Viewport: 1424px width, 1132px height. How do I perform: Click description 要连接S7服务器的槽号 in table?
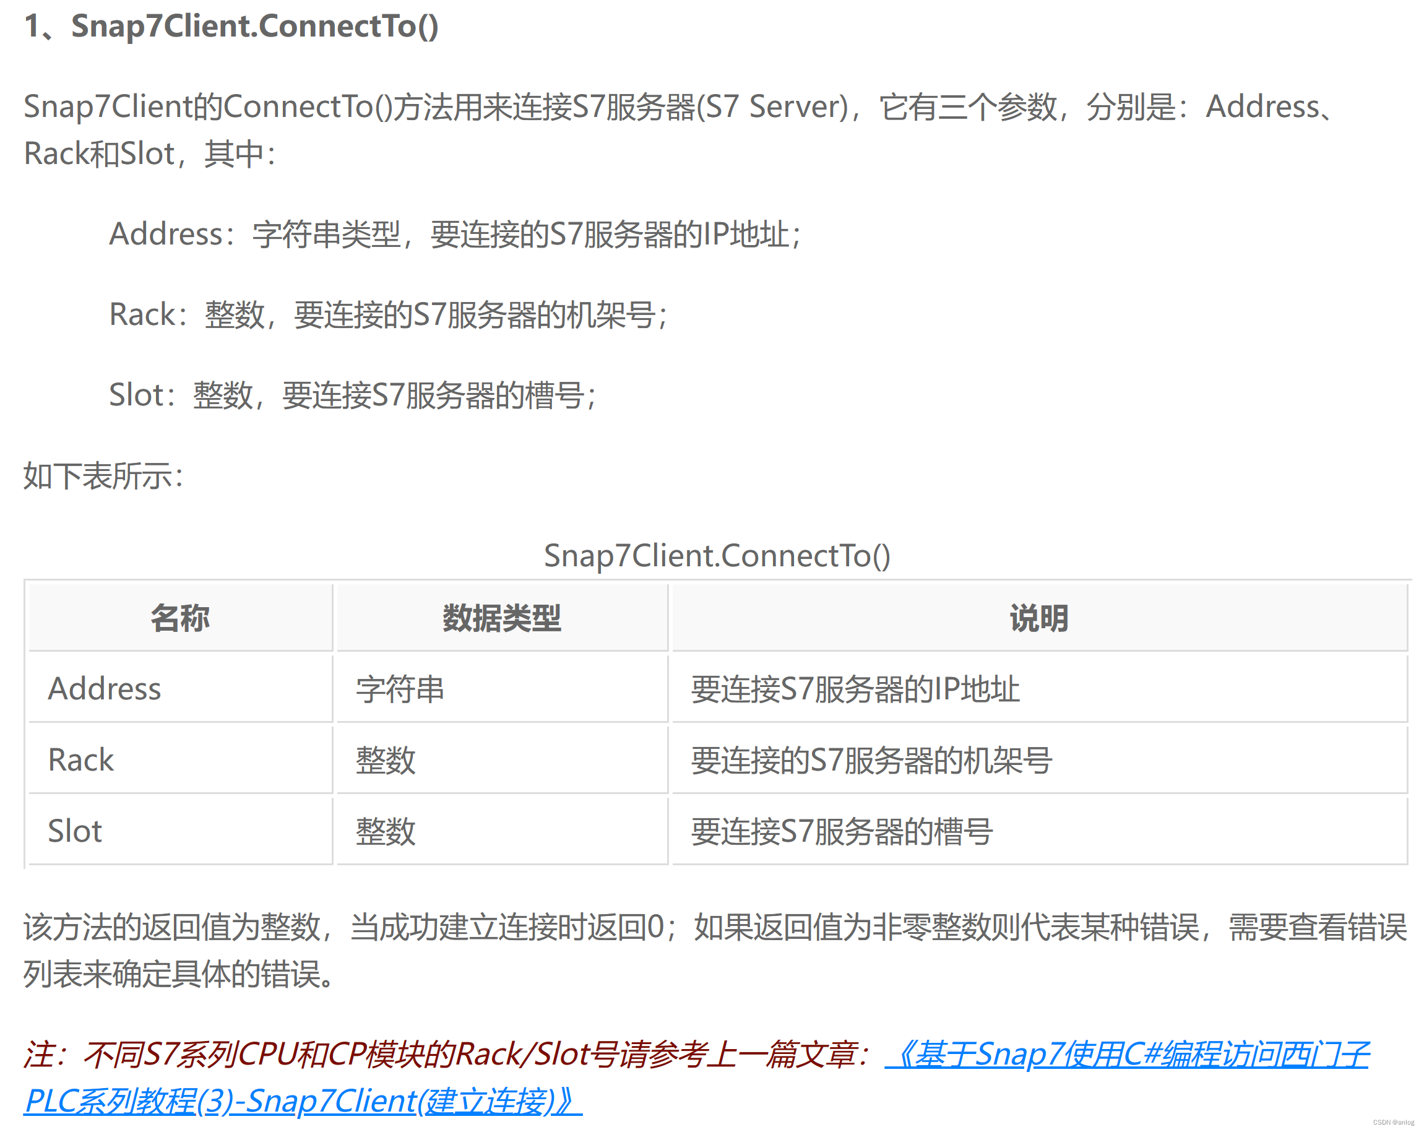pos(842,831)
